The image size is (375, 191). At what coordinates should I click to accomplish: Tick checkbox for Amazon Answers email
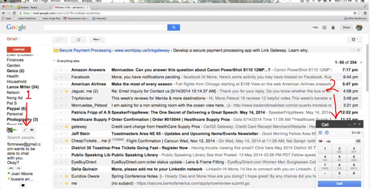pyautogui.click(x=56, y=70)
